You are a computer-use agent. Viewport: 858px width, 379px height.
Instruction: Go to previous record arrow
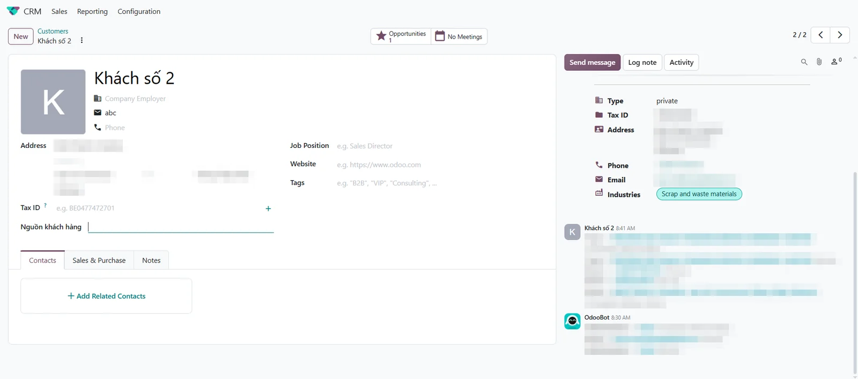(x=820, y=35)
